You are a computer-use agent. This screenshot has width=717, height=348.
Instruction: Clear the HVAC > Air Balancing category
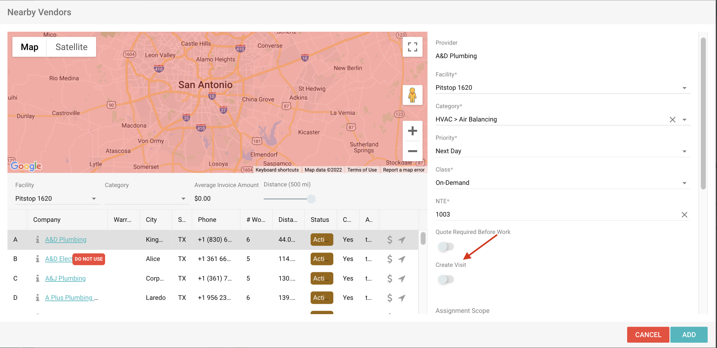coord(673,120)
